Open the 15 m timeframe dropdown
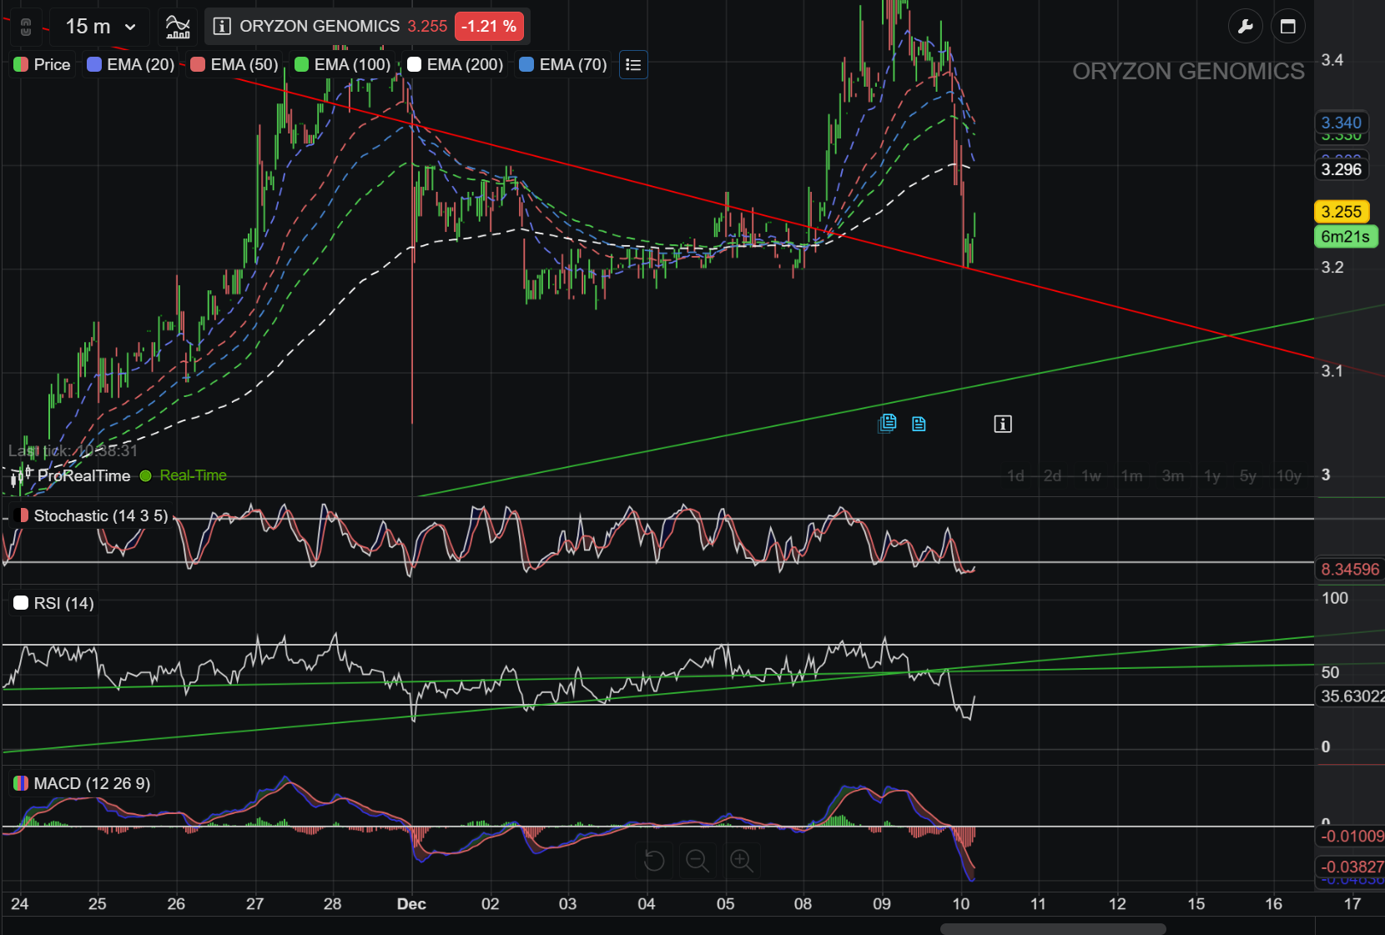Viewport: 1385px width, 935px height. [x=100, y=27]
